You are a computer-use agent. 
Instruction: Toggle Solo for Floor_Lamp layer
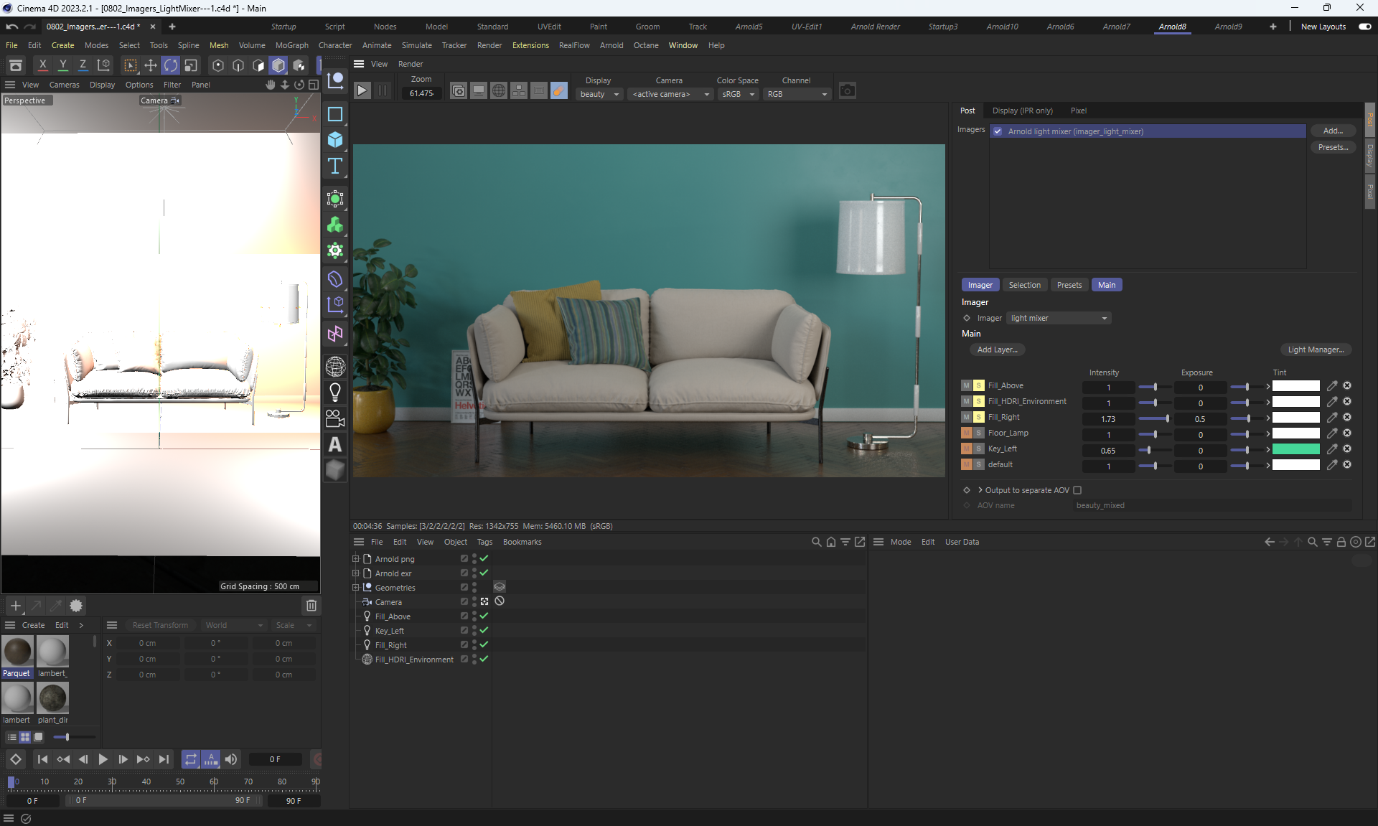point(979,433)
